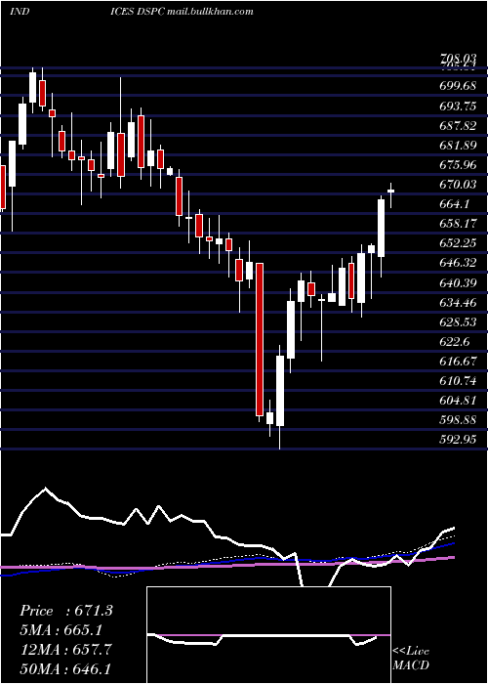Click the 628.53 price level label
488x684 pixels.
[458, 321]
